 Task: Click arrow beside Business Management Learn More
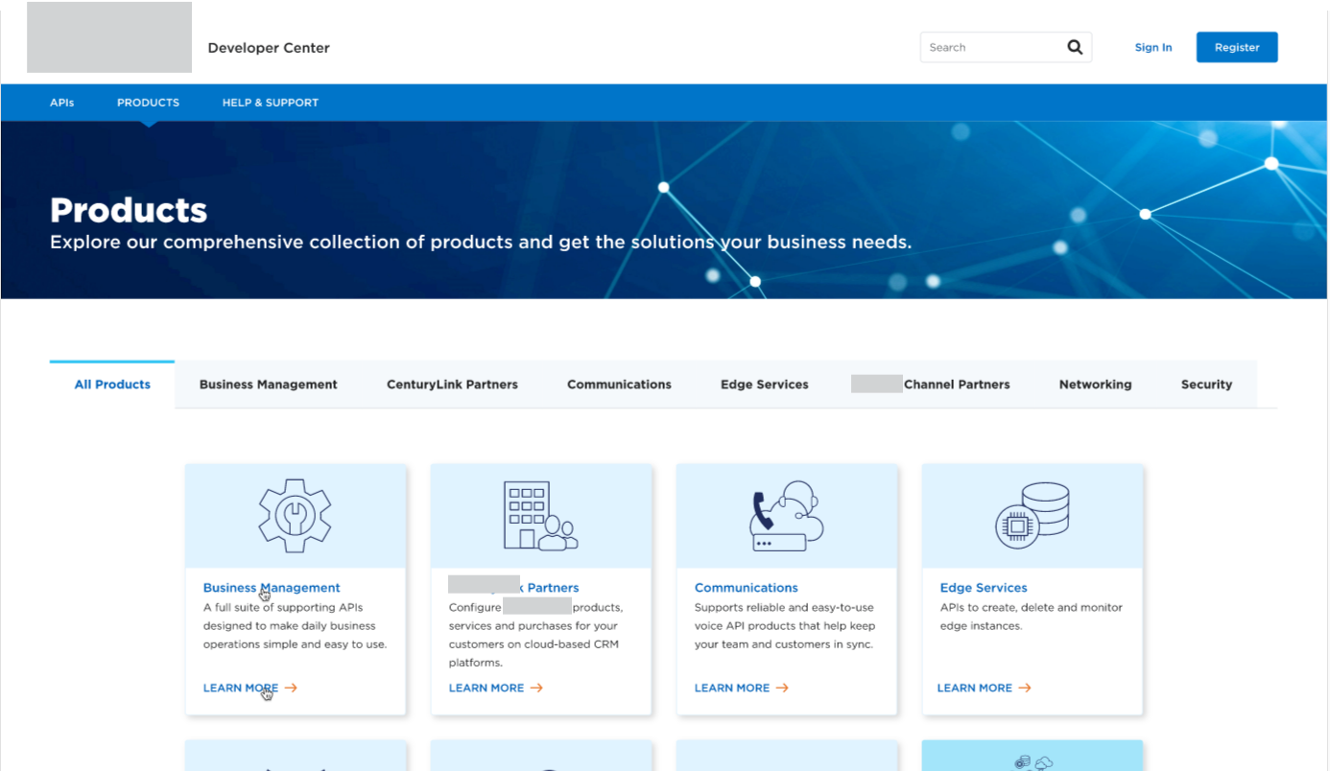coord(291,688)
